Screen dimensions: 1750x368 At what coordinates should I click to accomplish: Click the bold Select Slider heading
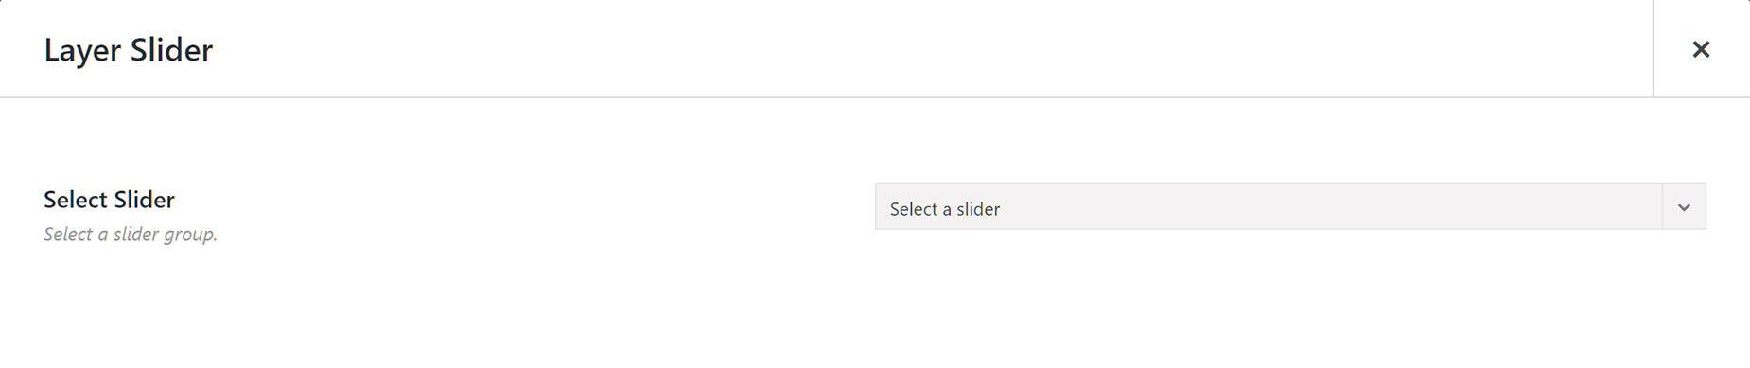point(109,200)
